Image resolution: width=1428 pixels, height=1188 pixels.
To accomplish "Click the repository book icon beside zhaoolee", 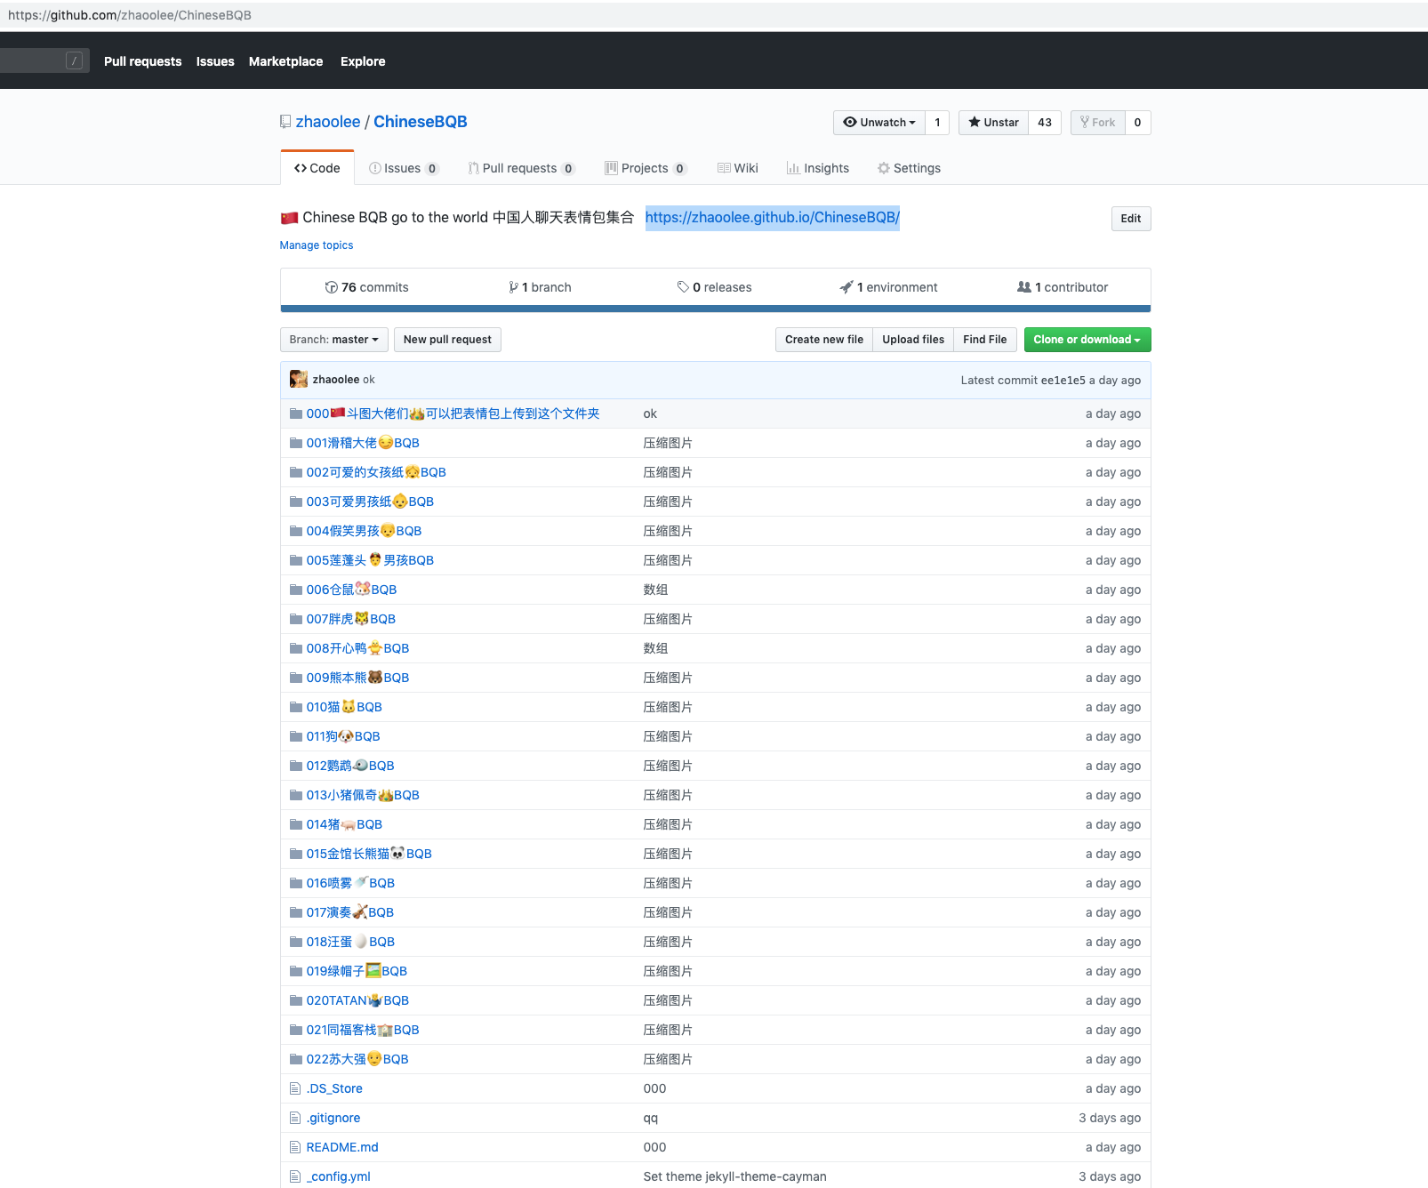I will [285, 121].
